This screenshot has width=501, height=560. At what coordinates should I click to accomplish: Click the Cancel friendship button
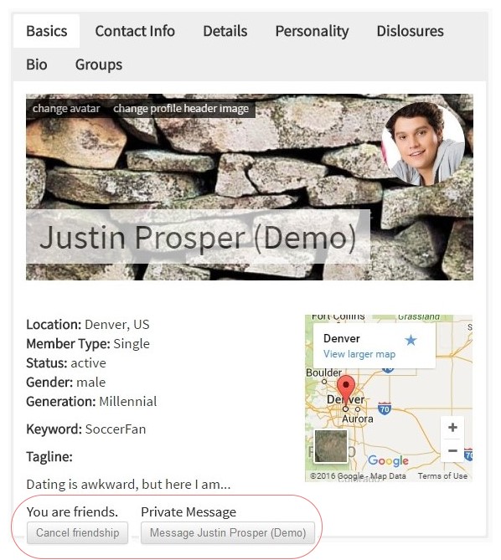[x=78, y=533]
